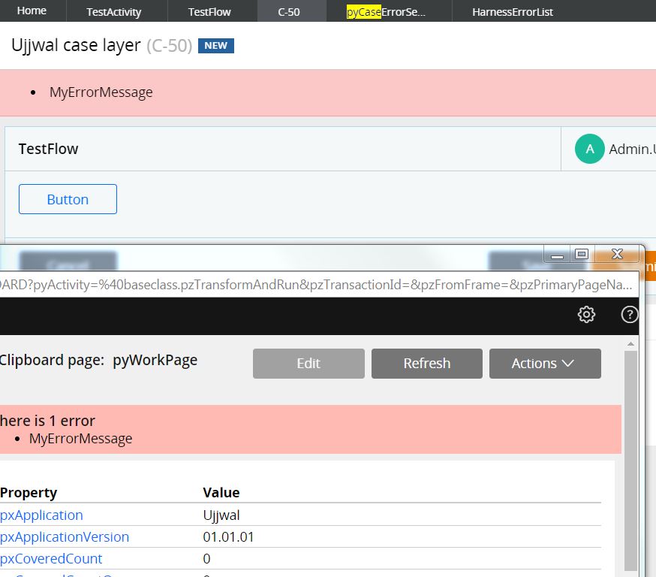Click the faded Cancel button
The height and width of the screenshot is (577, 656).
coord(69,258)
